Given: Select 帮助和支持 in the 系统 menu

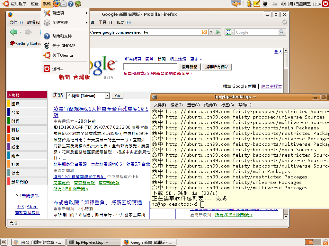Looking at the screenshot, I should pyautogui.click(x=66, y=36).
